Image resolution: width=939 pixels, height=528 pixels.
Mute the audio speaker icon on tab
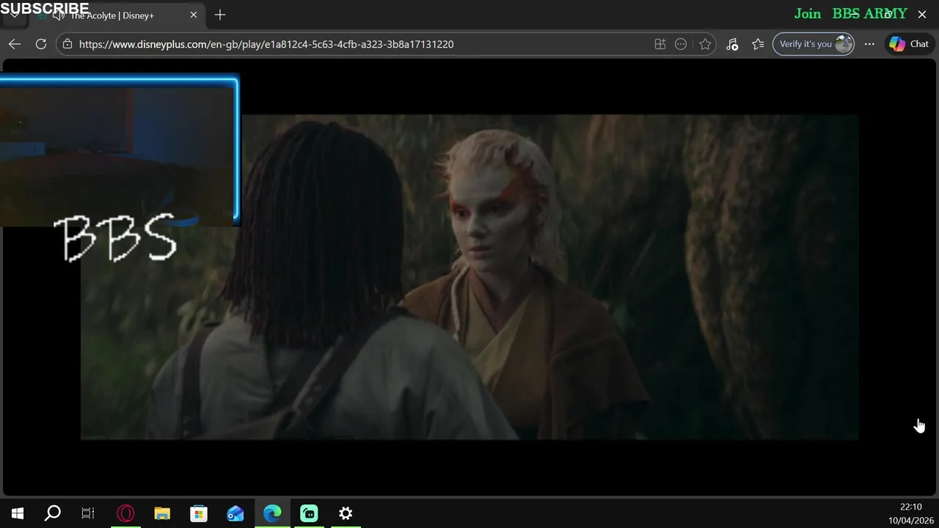[x=59, y=15]
